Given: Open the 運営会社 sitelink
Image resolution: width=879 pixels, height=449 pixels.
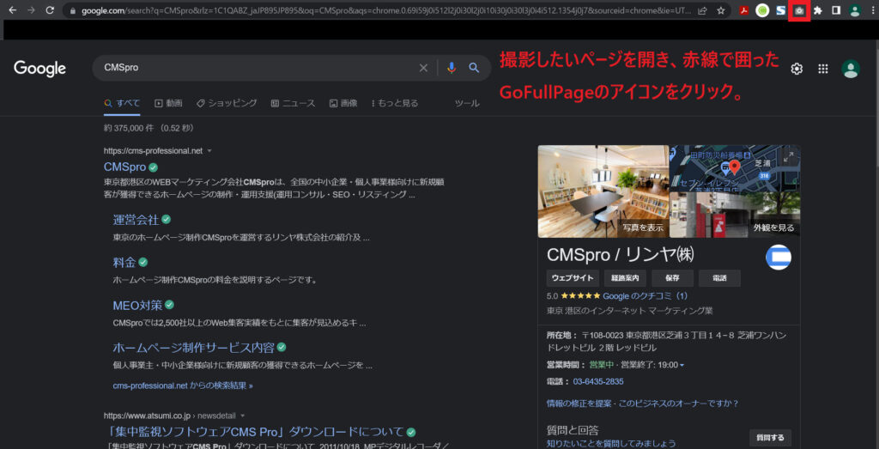Looking at the screenshot, I should [136, 219].
